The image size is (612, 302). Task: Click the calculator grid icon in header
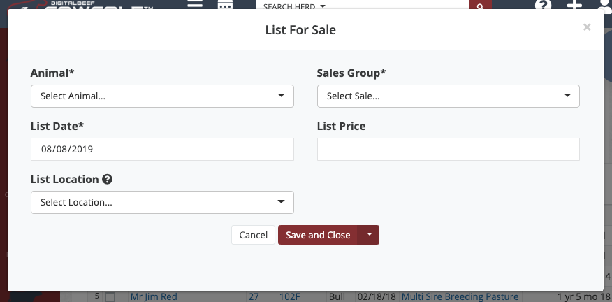(225, 6)
